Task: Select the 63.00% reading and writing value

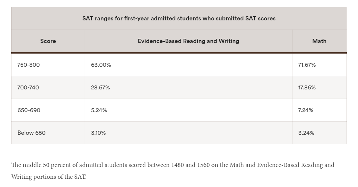Action: (x=101, y=65)
